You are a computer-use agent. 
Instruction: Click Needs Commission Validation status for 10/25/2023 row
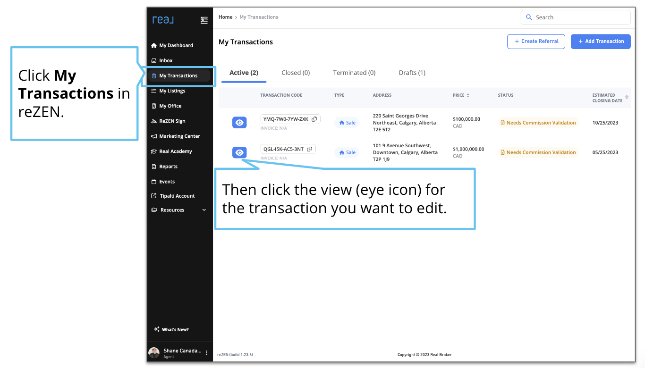coord(538,123)
